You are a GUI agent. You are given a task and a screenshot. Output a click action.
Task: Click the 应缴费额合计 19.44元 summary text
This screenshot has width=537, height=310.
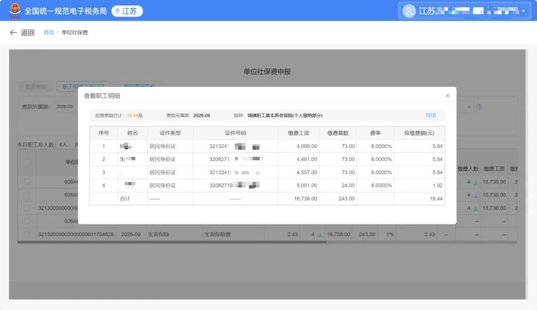pyautogui.click(x=119, y=116)
